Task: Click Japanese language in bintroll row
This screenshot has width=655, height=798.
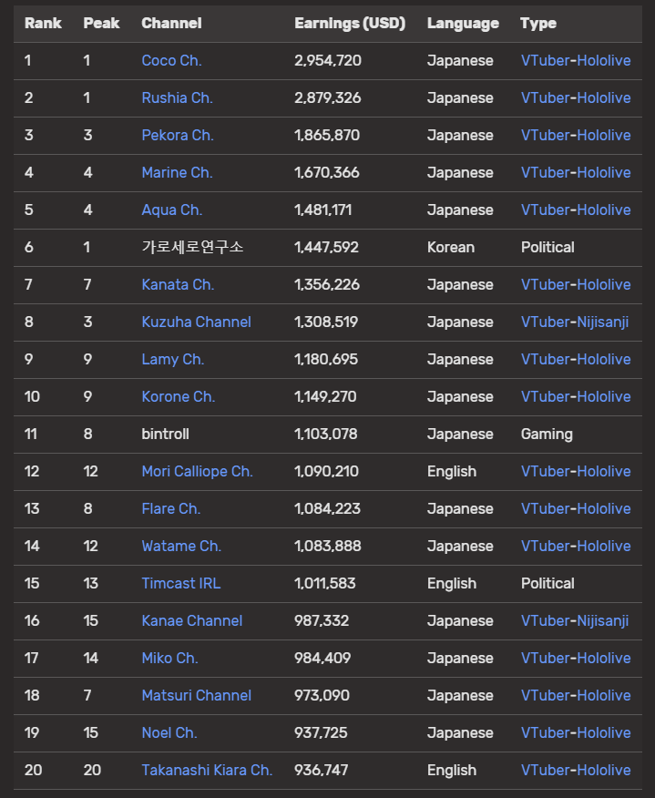Action: click(x=460, y=435)
